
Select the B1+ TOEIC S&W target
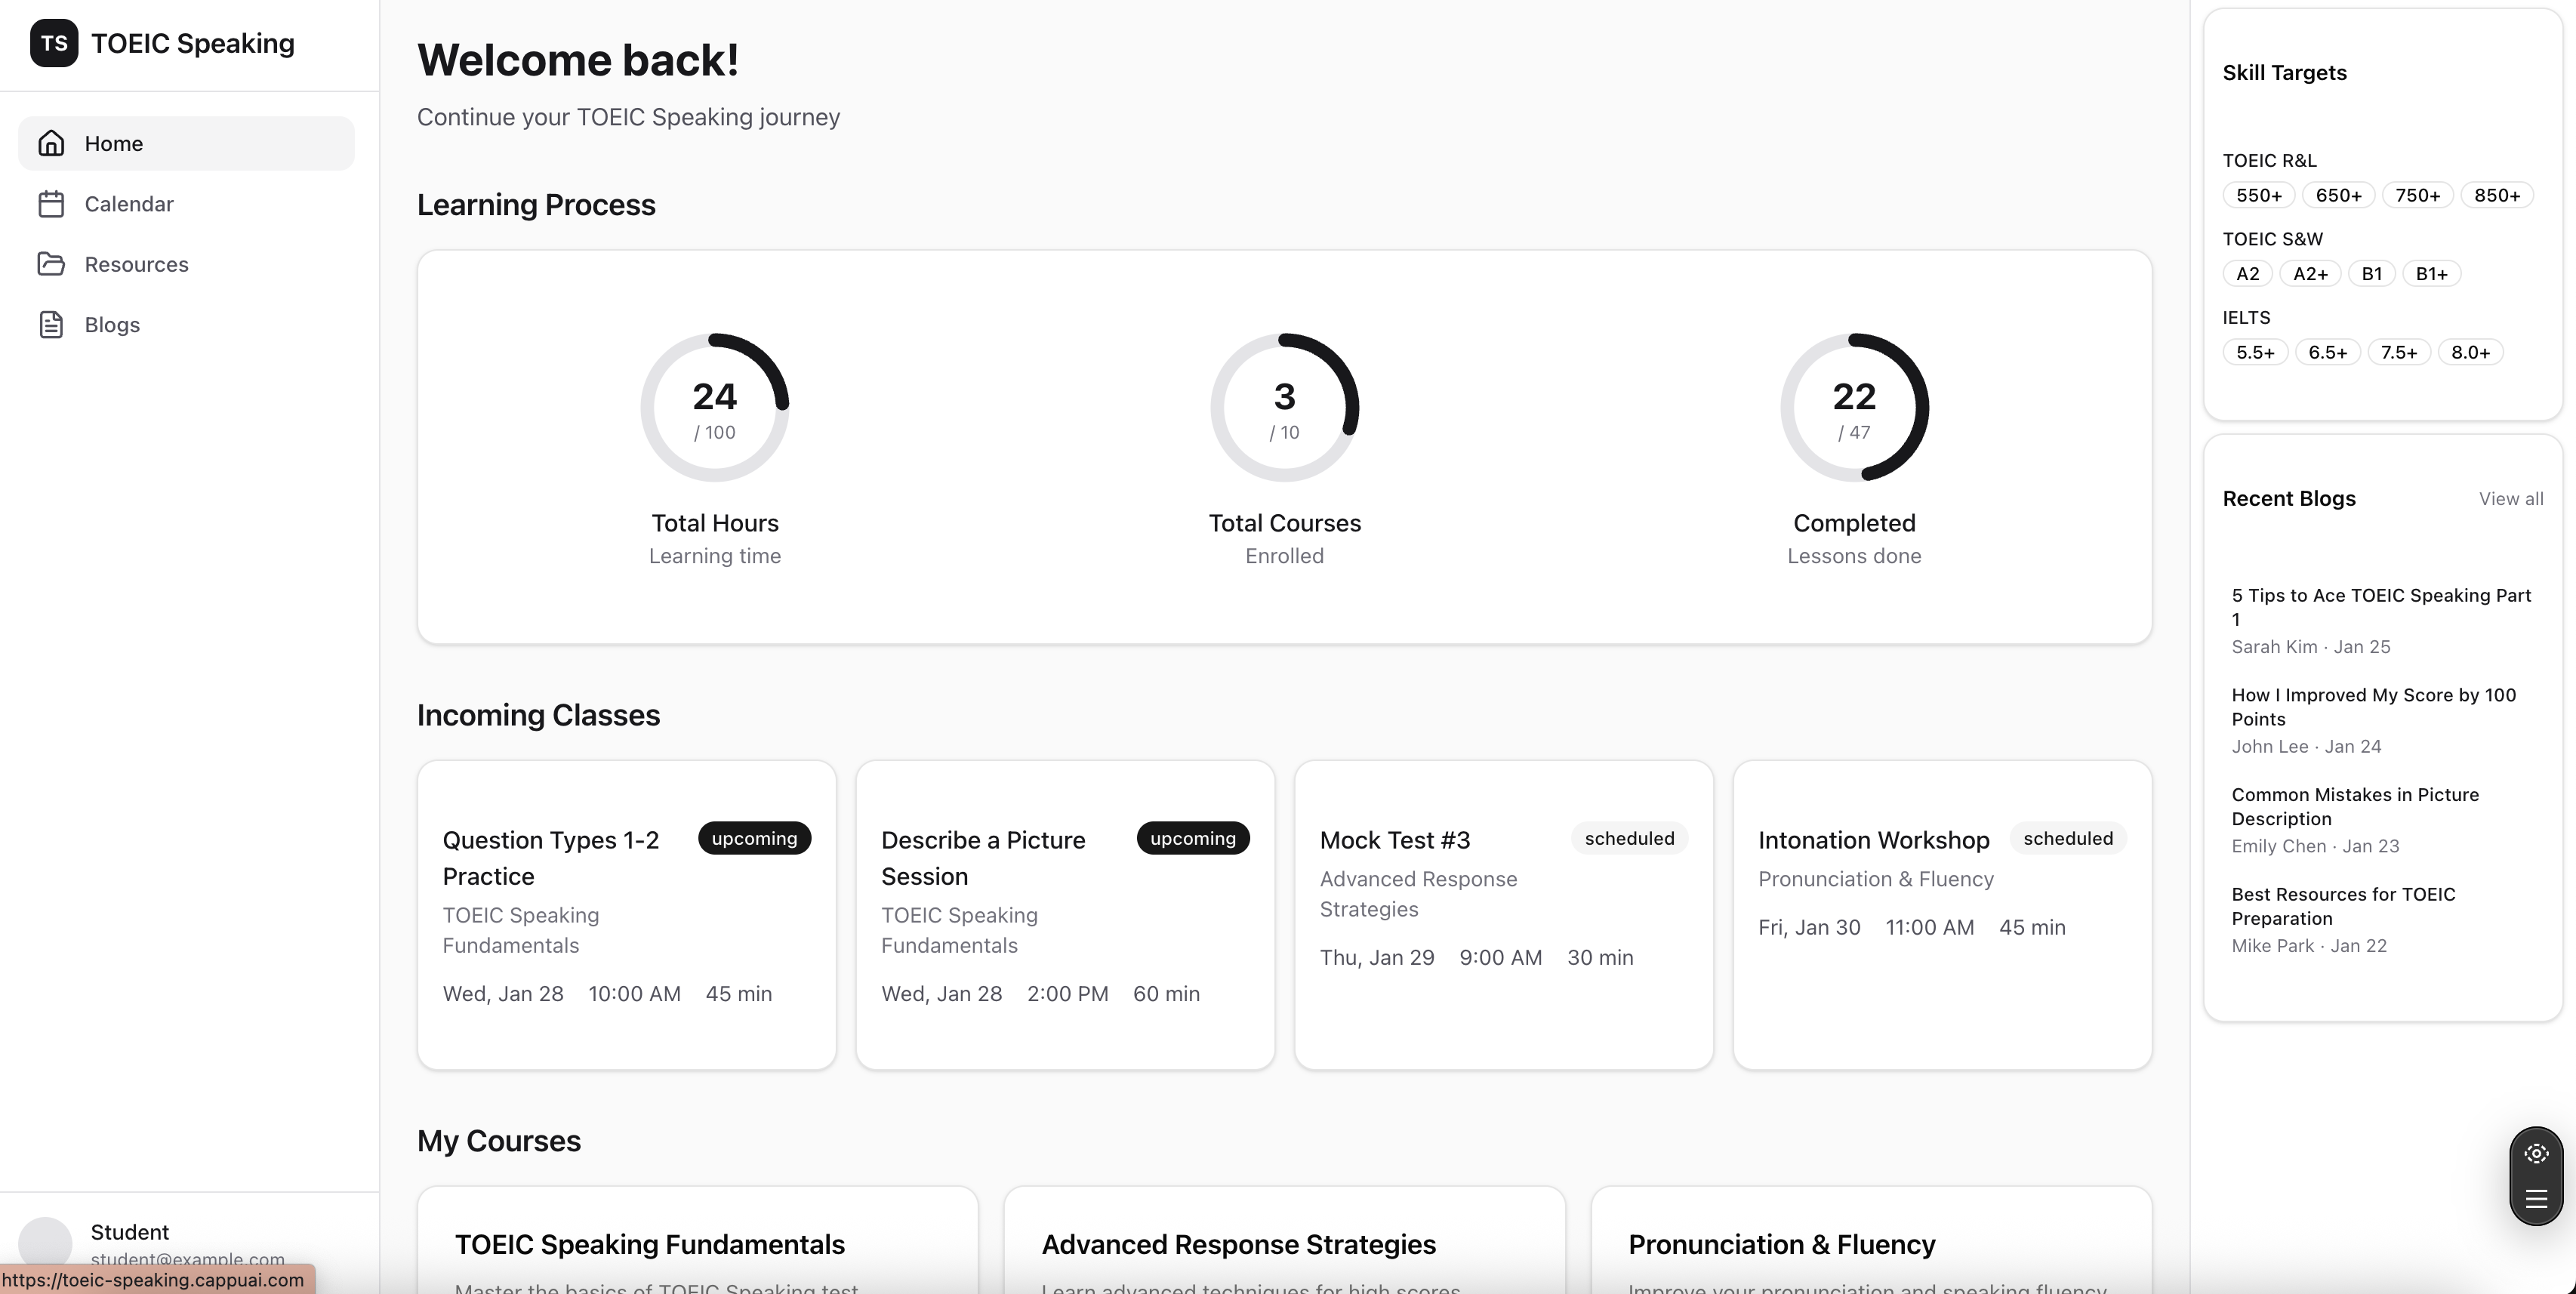click(2431, 274)
